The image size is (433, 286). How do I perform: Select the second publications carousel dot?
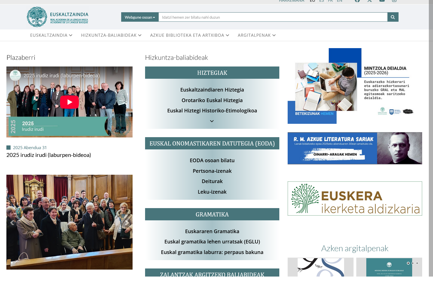[413, 263]
